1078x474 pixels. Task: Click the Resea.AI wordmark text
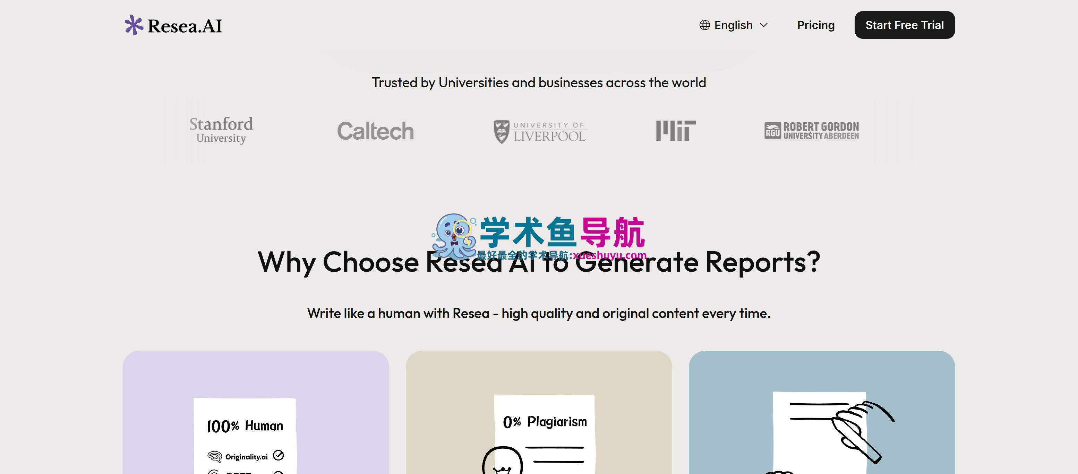coord(185,26)
